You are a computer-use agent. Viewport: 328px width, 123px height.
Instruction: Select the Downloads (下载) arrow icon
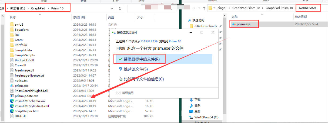[191, 100]
